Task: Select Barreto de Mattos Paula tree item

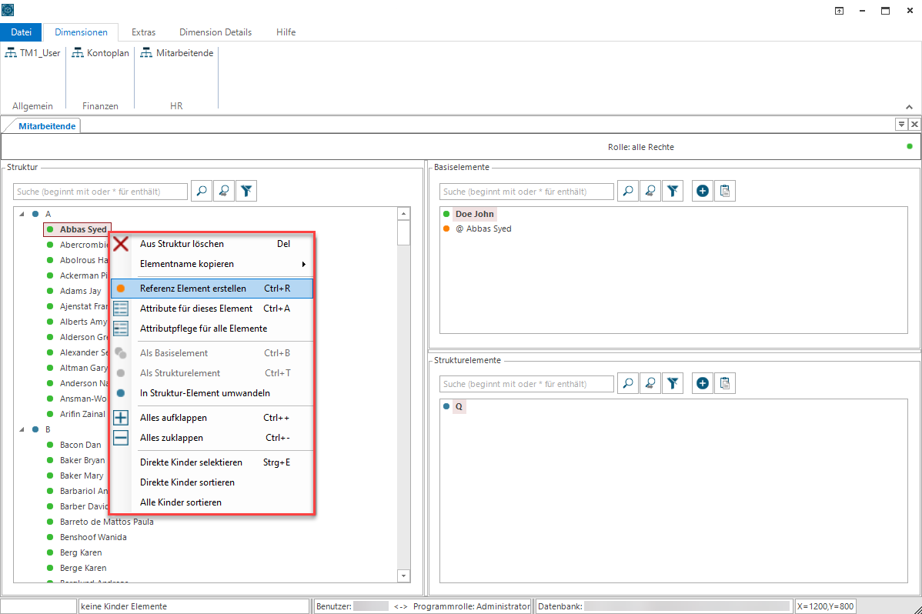Action: coord(106,522)
